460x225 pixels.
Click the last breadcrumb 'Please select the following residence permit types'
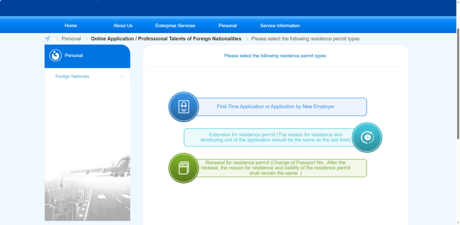coord(305,39)
